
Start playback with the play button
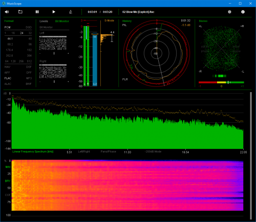tap(54, 12)
